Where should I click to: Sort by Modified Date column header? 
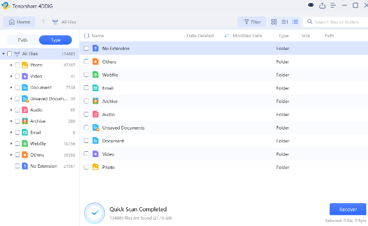(247, 35)
